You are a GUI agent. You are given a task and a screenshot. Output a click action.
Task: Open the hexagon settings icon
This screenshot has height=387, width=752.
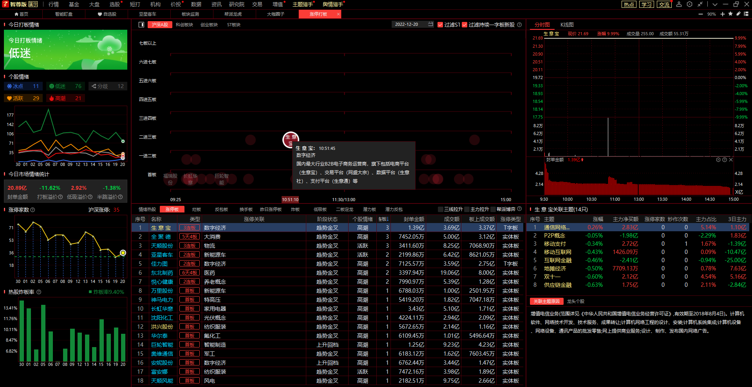(690, 4)
